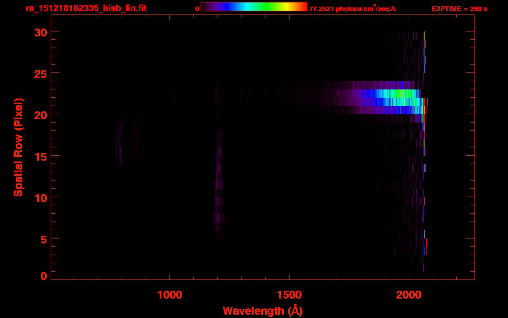508x318 pixels.
Task: Click the rainbow color scale bar
Action: (254, 7)
